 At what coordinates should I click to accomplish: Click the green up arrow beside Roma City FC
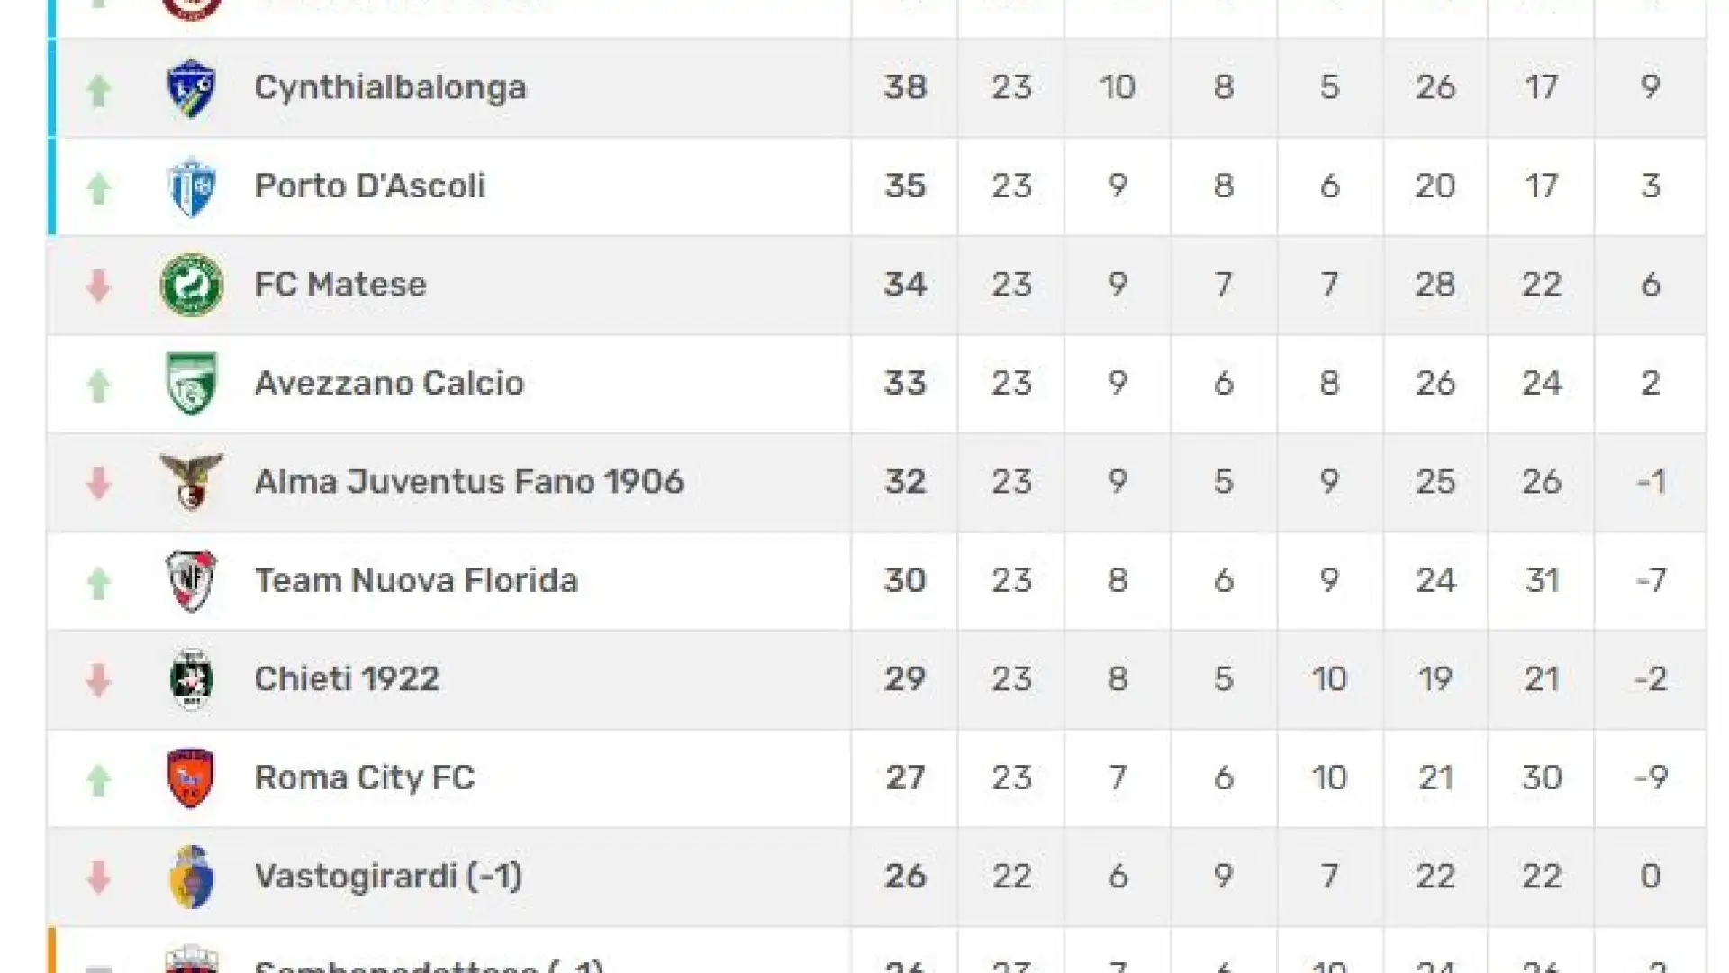[98, 779]
